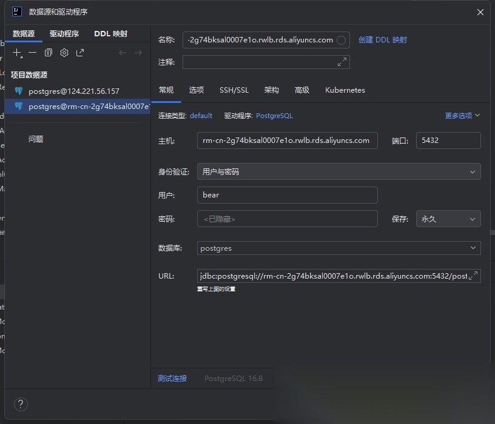Click the 测试连接 link
This screenshot has height=424, width=495.
pyautogui.click(x=172, y=379)
